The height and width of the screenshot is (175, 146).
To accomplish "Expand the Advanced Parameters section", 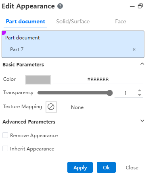I will [x=142, y=121].
